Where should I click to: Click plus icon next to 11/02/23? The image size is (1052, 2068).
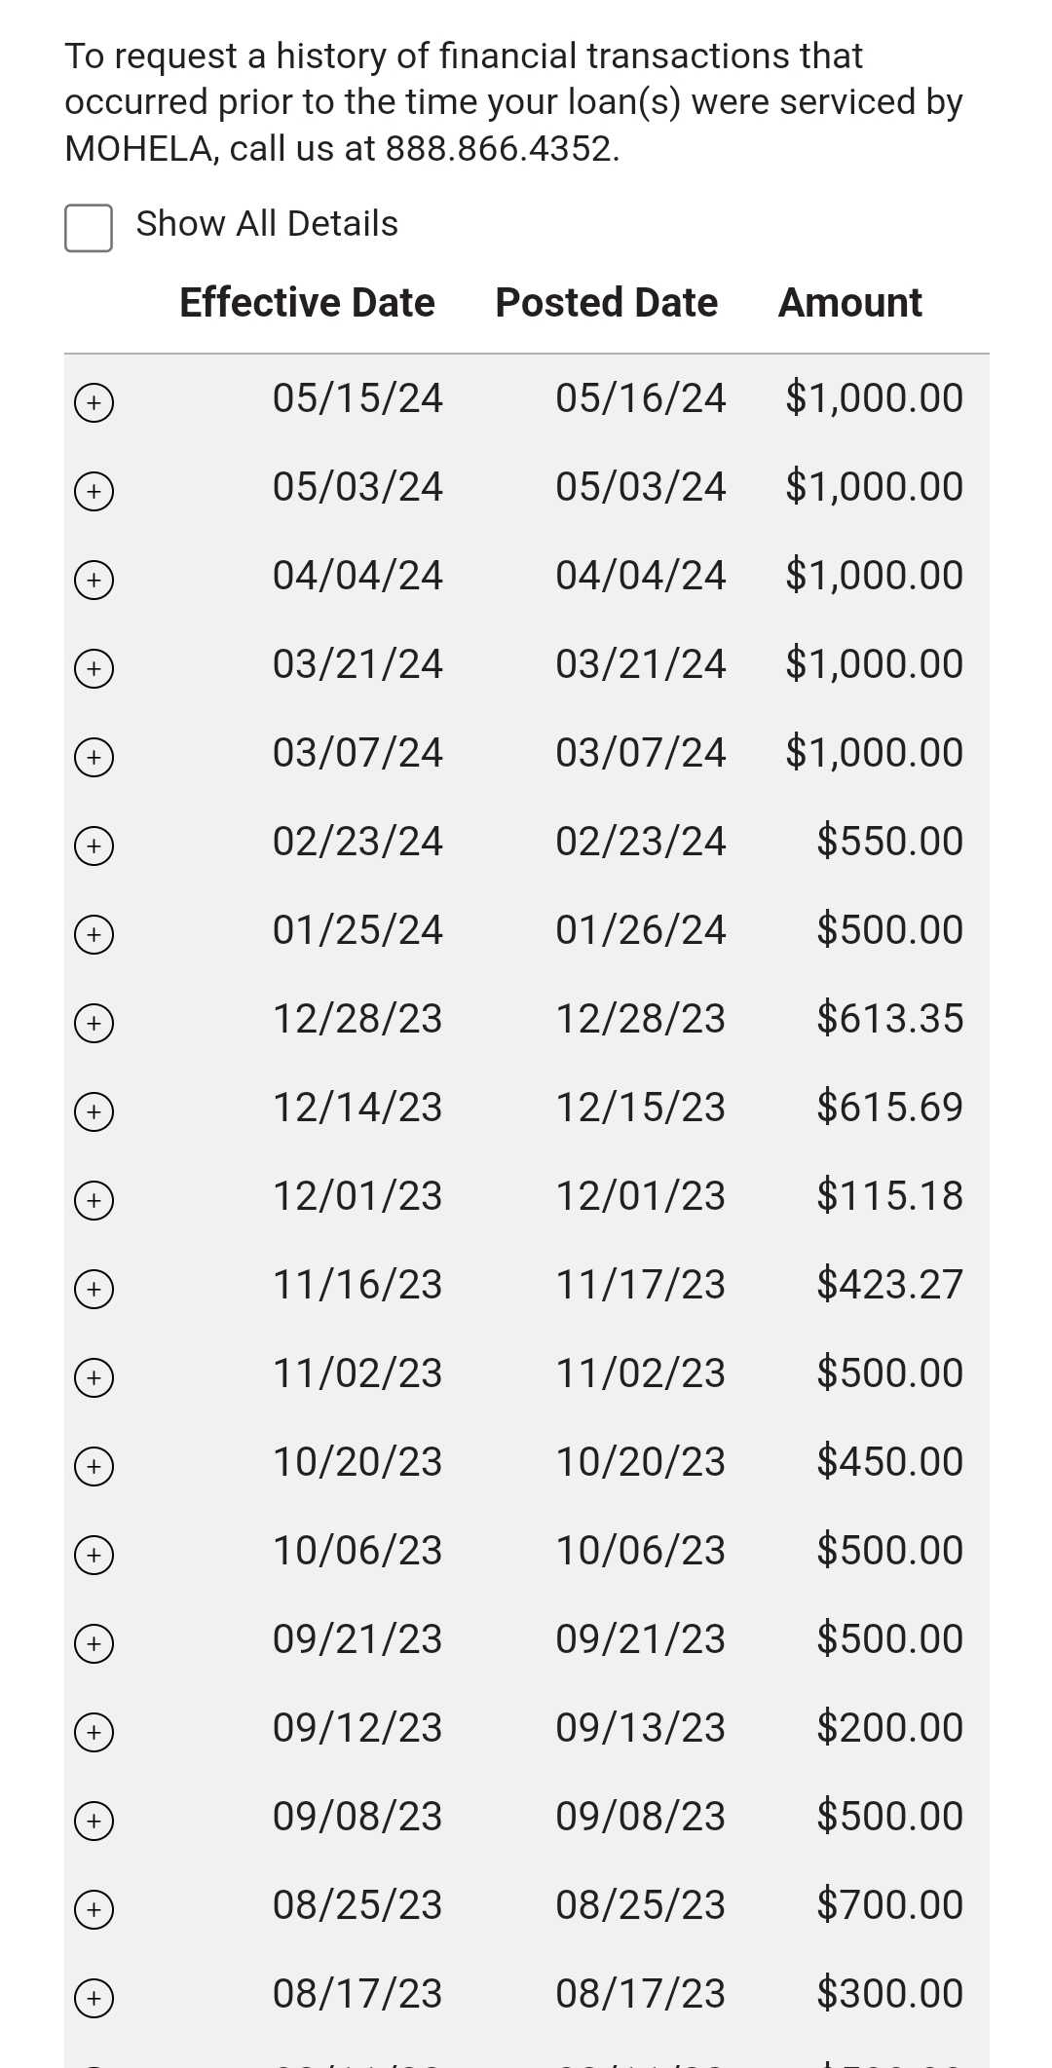pyautogui.click(x=94, y=1377)
